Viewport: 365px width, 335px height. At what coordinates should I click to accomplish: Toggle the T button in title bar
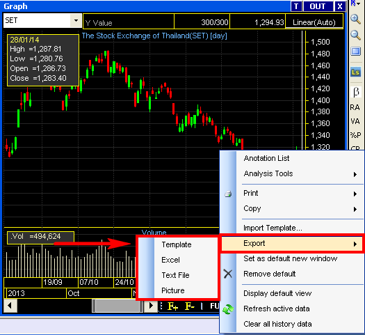pos(296,6)
